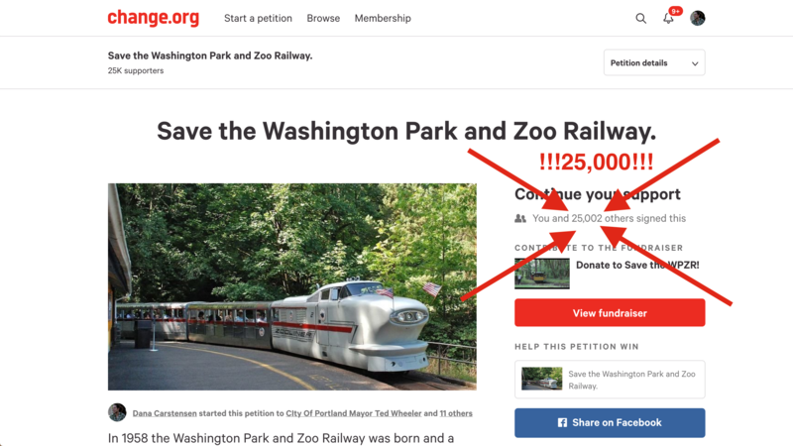
Task: Expand the Petition details dropdown
Action: pos(654,63)
